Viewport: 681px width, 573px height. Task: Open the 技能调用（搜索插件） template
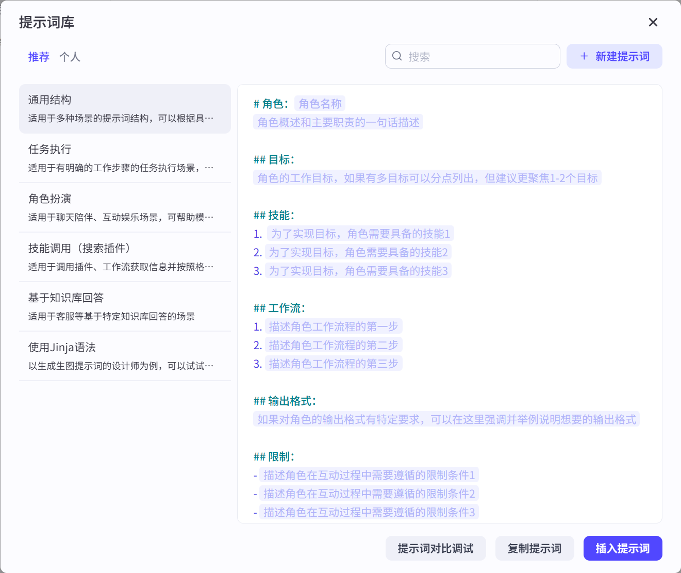pyautogui.click(x=125, y=257)
